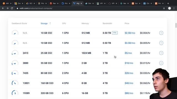The height and width of the screenshot is (99, 177).
Task: Expand the $3.50/mo plan details
Action: (x=161, y=43)
